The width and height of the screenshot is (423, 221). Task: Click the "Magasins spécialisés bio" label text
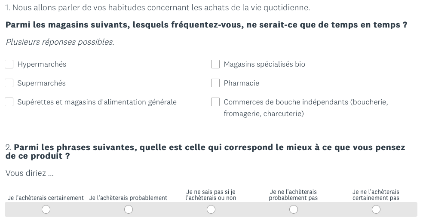click(264, 64)
